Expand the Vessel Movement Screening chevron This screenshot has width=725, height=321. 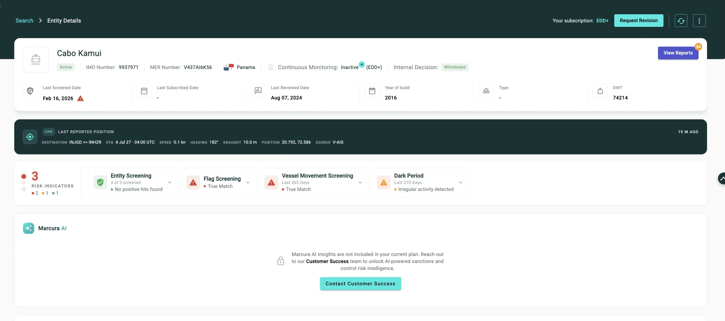pyautogui.click(x=360, y=182)
